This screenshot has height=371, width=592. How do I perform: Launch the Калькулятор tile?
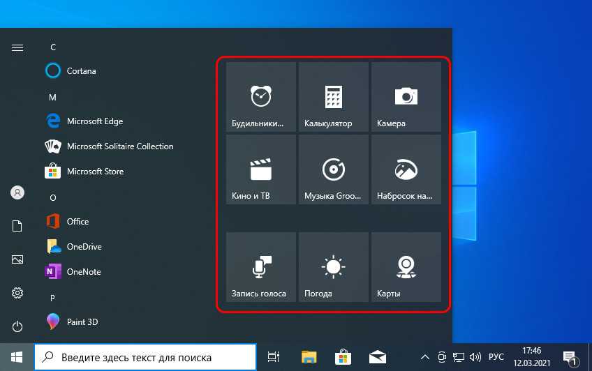point(333,96)
